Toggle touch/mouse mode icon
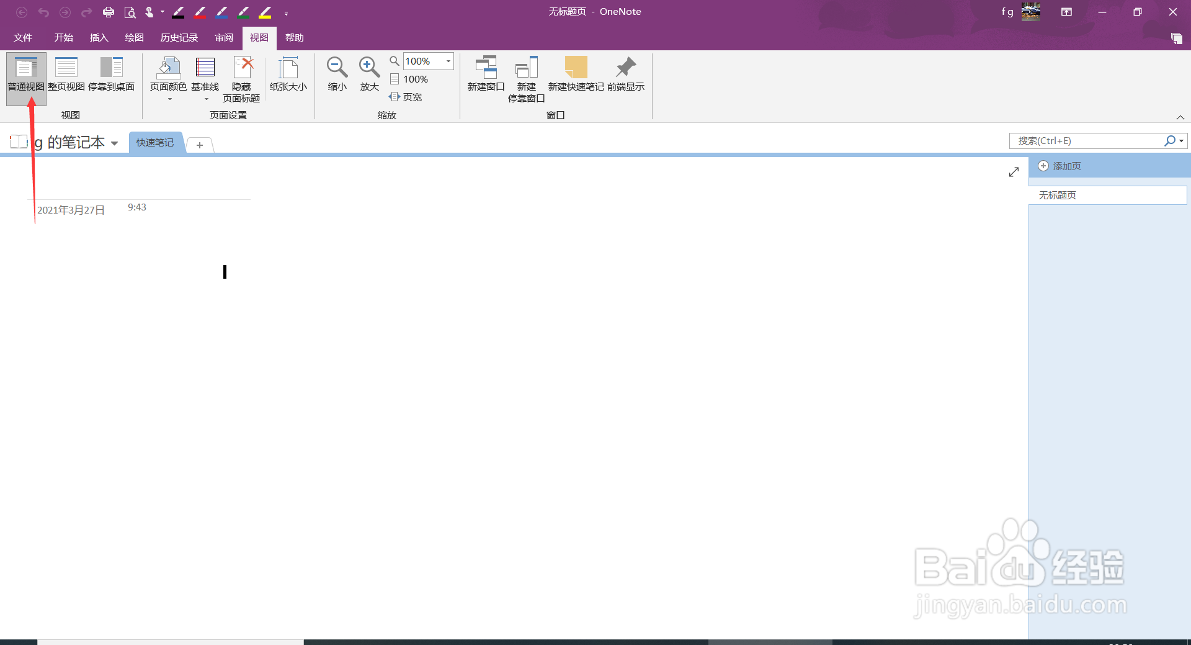Screen dimensions: 1191x645 [149, 12]
